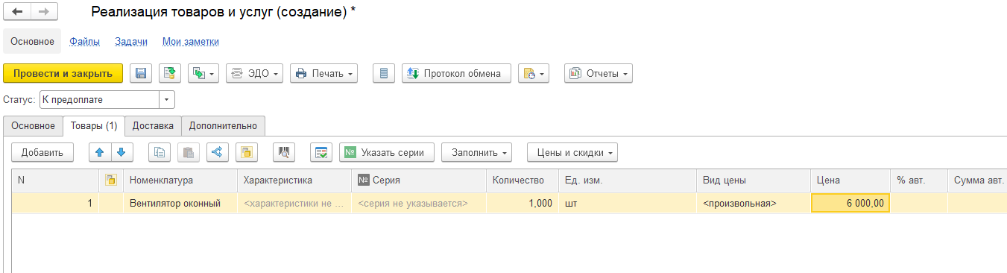Screen dimensions: 1007x273
Task: Click the Вид цены column header
Action: click(x=754, y=180)
